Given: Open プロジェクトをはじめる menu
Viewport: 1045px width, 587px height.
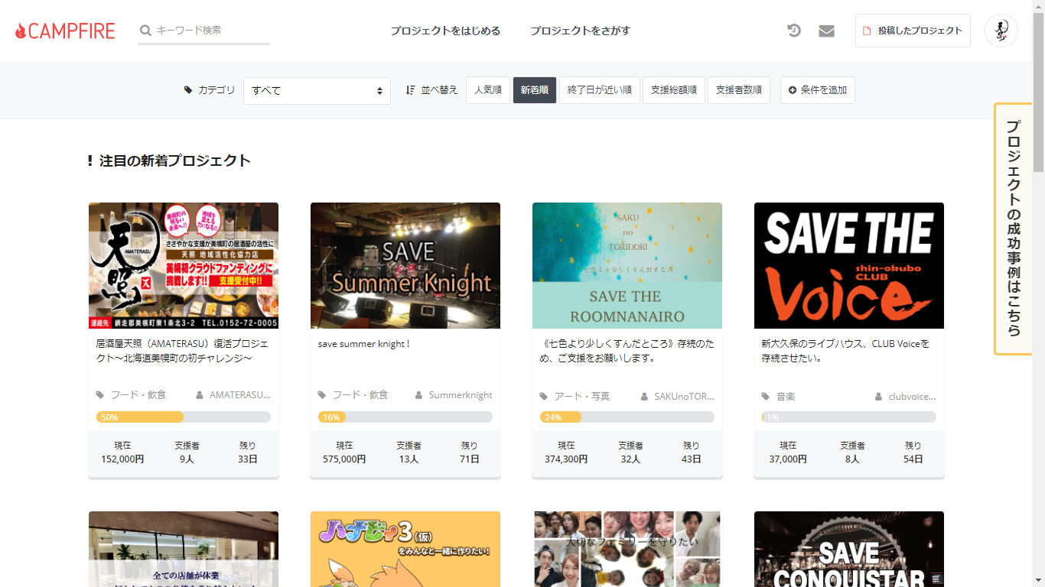Looking at the screenshot, I should click(445, 31).
